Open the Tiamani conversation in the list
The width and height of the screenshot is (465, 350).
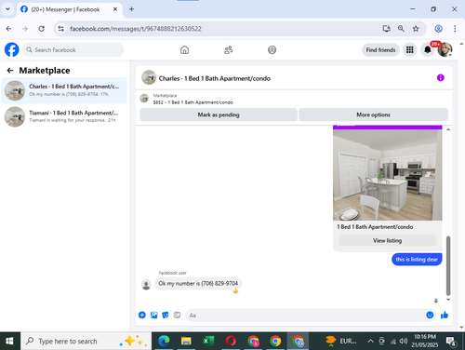tap(64, 116)
